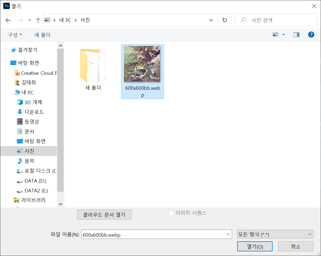Open Creative Cloud Files in sidebar
321x256 pixels.
coord(36,73)
